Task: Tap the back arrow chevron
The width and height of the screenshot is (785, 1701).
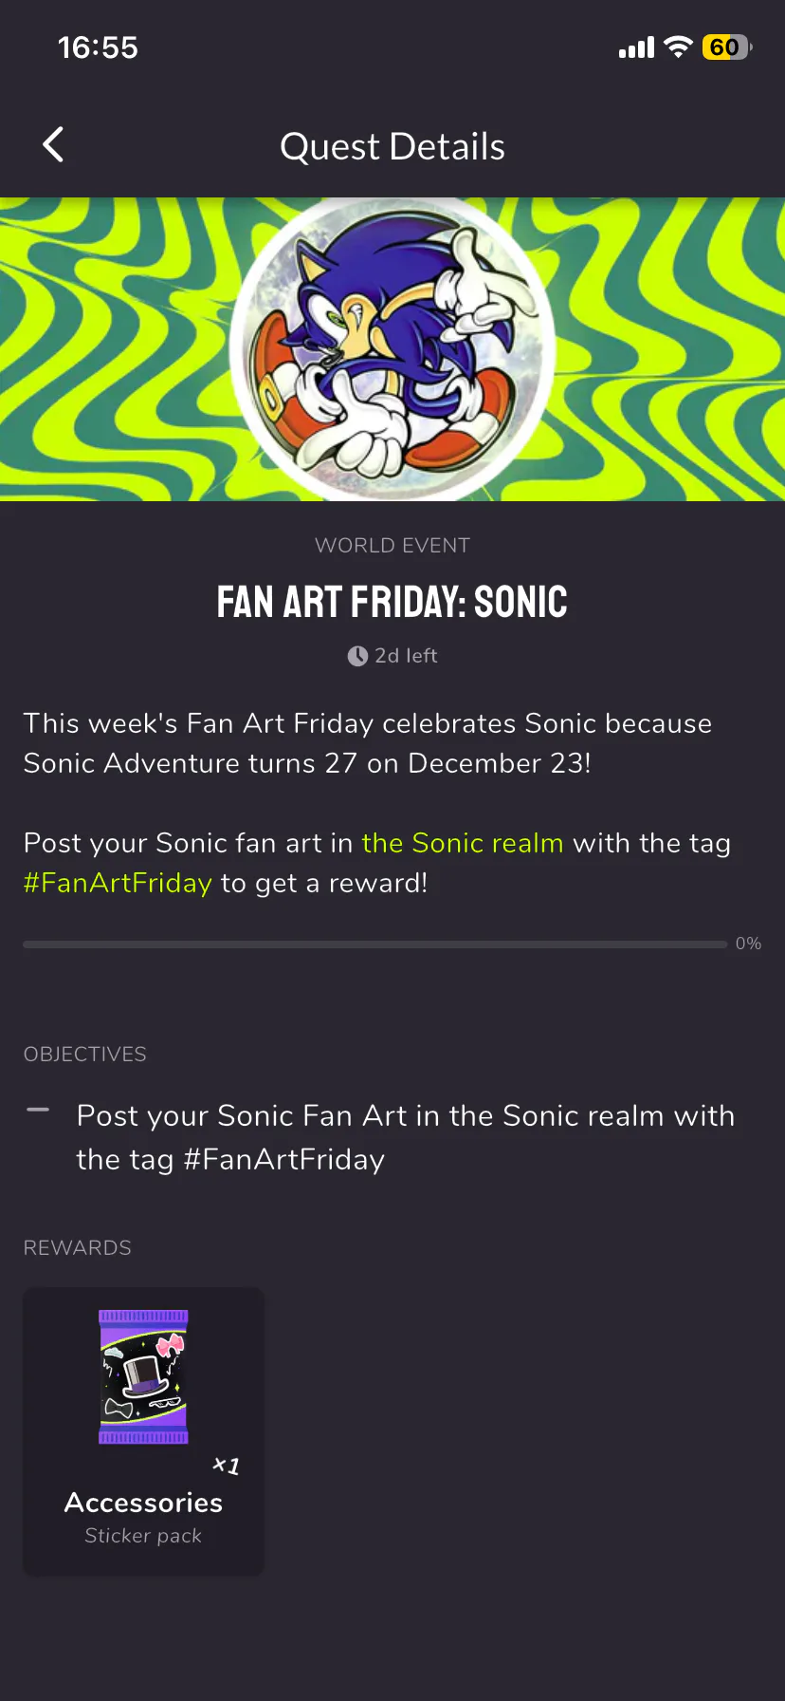Action: click(54, 145)
